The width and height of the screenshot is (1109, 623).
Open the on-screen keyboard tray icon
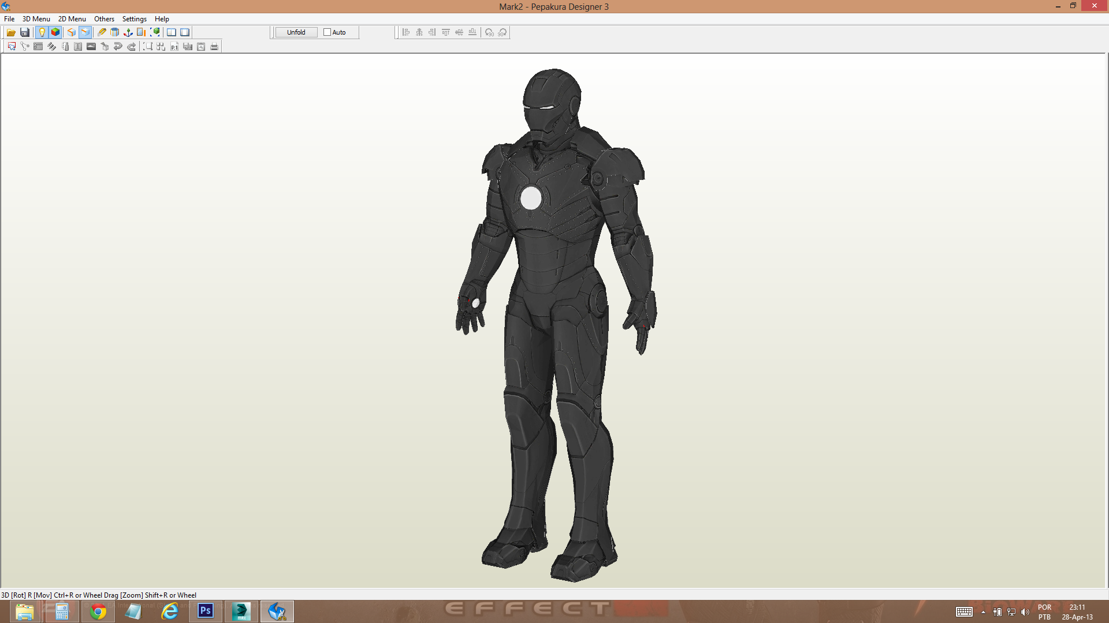click(964, 612)
